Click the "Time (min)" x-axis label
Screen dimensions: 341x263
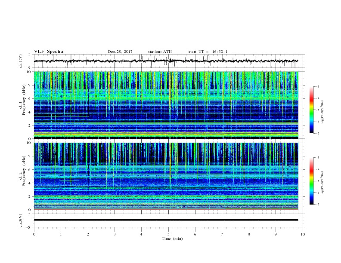pyautogui.click(x=172, y=239)
